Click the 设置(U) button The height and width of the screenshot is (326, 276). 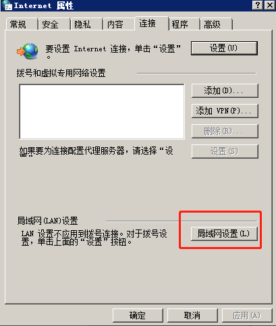224,48
